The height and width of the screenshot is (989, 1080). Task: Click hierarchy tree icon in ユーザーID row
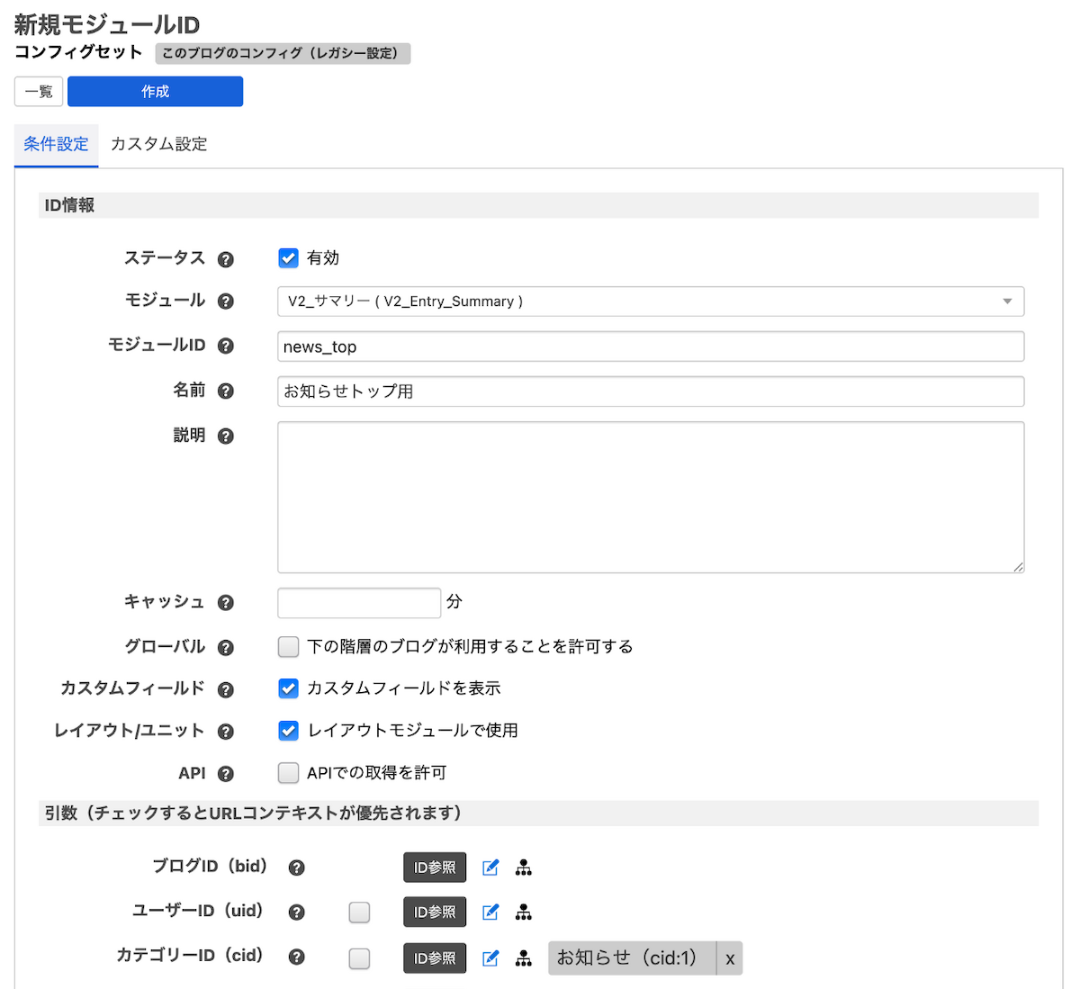click(524, 913)
